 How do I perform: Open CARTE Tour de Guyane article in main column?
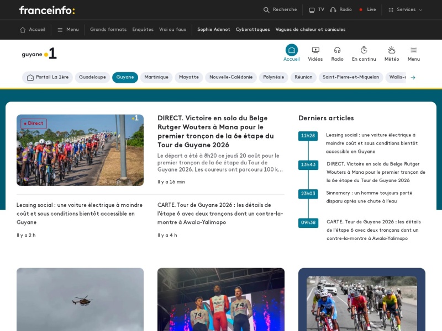220,213
